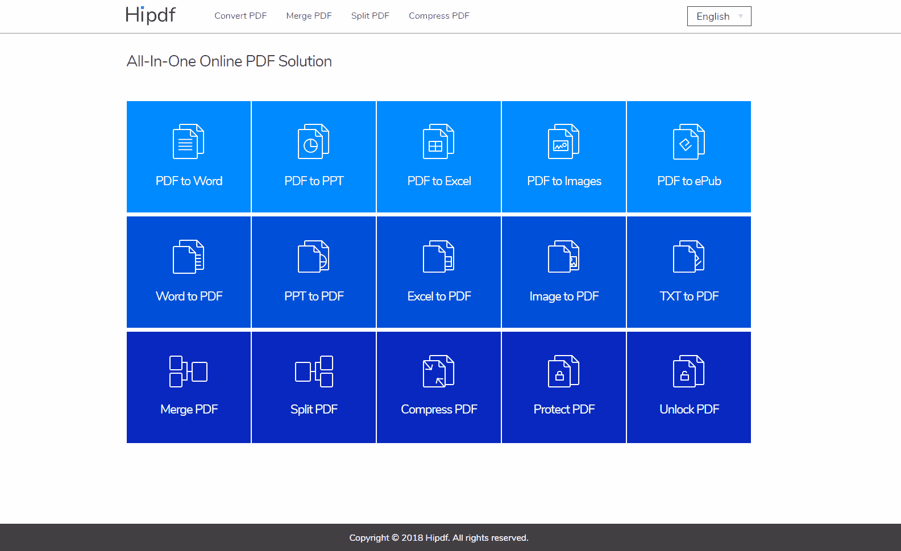Click the PDF to PPT pie chart icon
Viewport: 901px width, 551px height.
(313, 141)
